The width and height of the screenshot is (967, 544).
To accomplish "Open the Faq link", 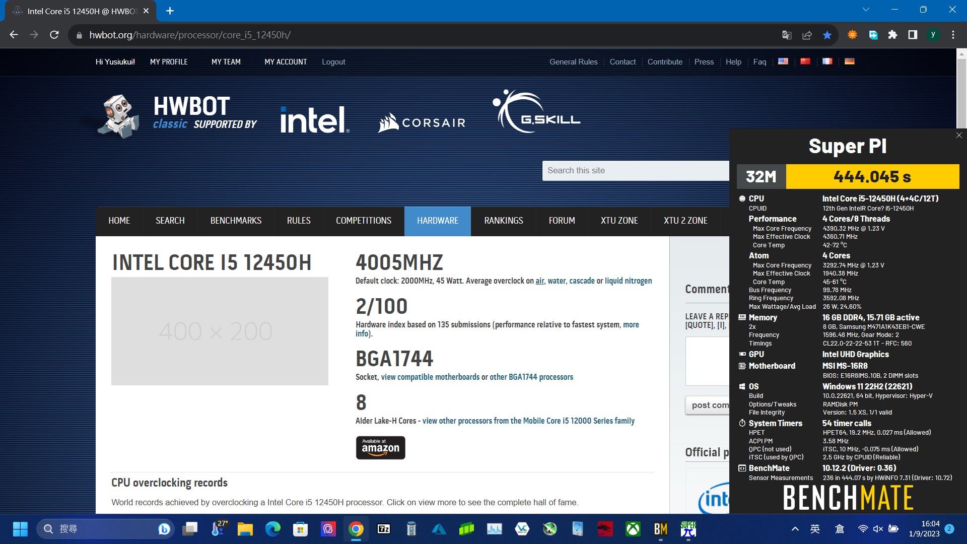I will point(759,62).
